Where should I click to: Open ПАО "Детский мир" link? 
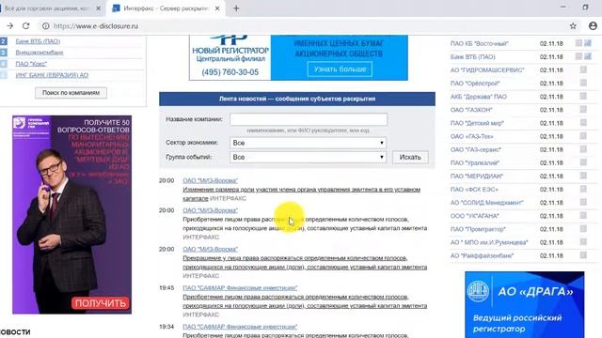tap(477, 123)
